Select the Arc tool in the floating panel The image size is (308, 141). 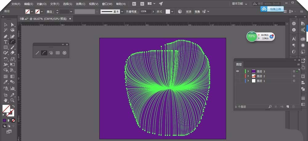[x=44, y=53]
